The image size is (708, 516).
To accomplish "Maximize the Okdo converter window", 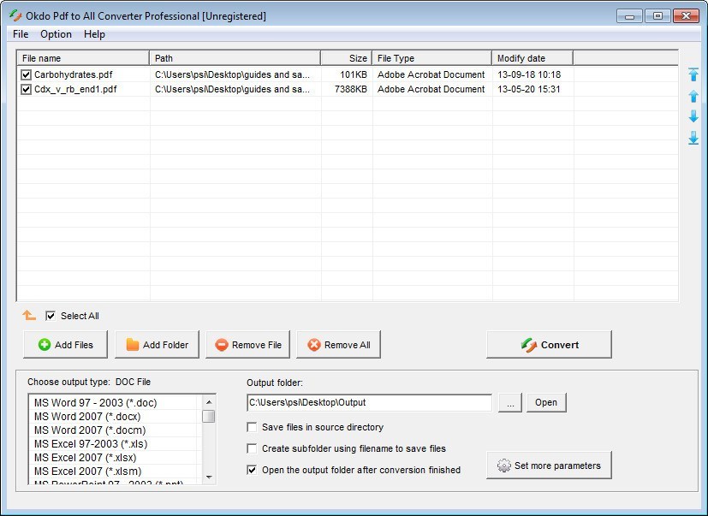I will 657,16.
